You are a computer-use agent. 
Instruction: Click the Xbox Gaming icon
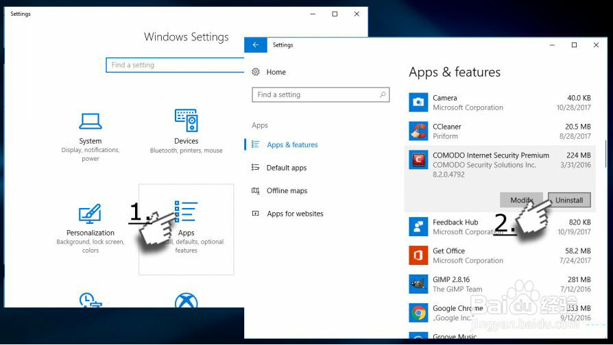[186, 300]
